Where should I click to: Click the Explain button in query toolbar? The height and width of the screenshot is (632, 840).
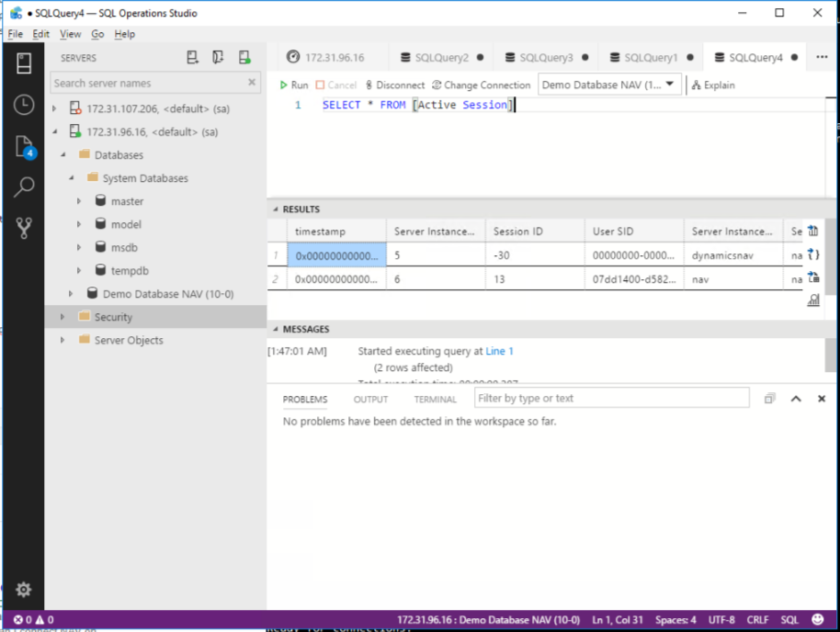[713, 85]
